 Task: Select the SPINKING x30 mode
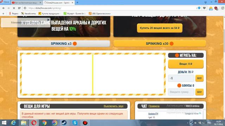(160, 43)
